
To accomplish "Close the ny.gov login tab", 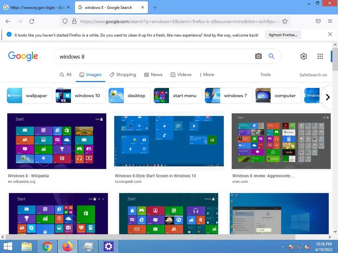I will 68,7.
